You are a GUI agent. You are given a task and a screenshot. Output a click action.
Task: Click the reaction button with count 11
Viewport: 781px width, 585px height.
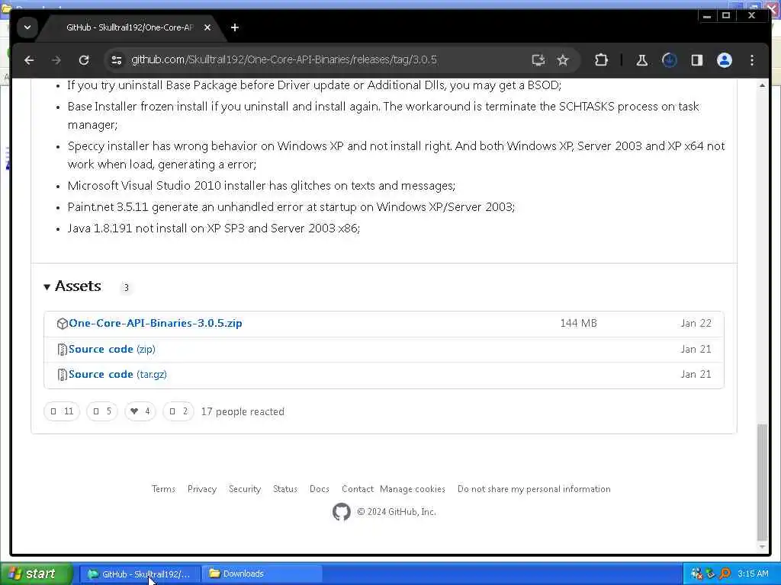[62, 411]
